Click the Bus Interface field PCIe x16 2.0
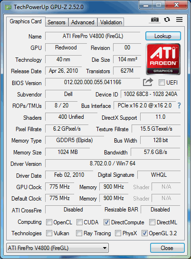 [145, 106]
